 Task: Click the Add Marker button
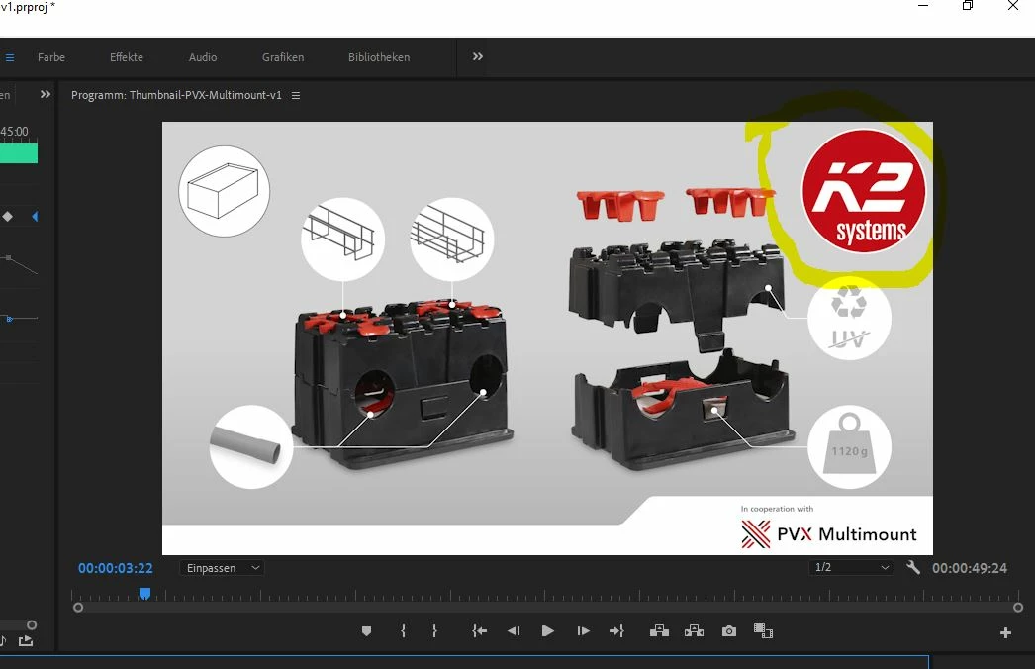(x=366, y=631)
